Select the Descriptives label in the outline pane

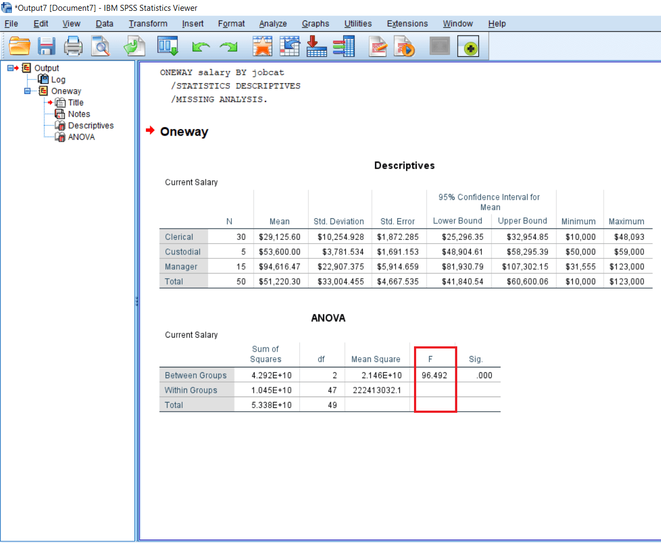(91, 125)
